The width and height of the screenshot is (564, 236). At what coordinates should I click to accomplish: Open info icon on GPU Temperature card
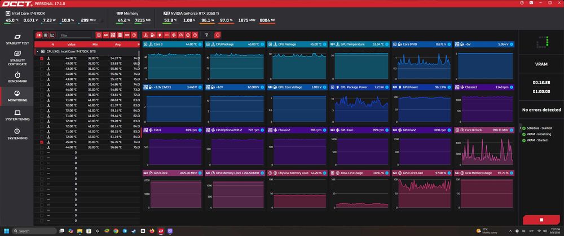[x=387, y=44]
